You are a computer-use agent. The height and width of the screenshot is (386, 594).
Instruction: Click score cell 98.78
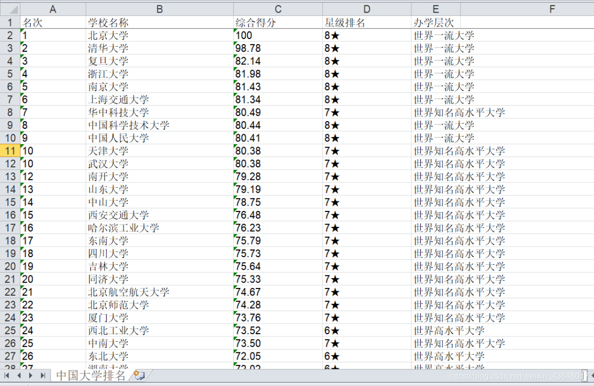pyautogui.click(x=278, y=48)
